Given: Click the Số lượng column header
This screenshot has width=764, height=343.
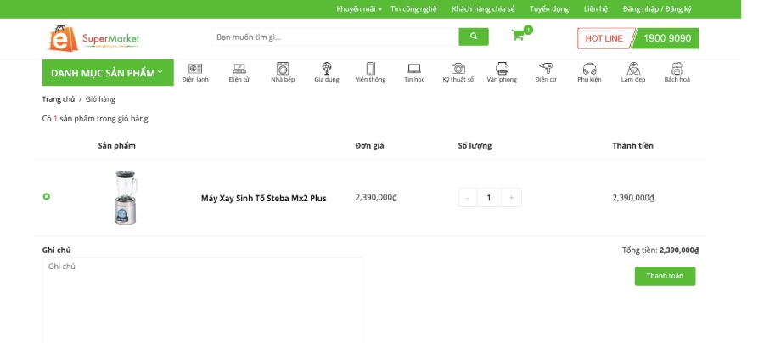Looking at the screenshot, I should click(475, 146).
